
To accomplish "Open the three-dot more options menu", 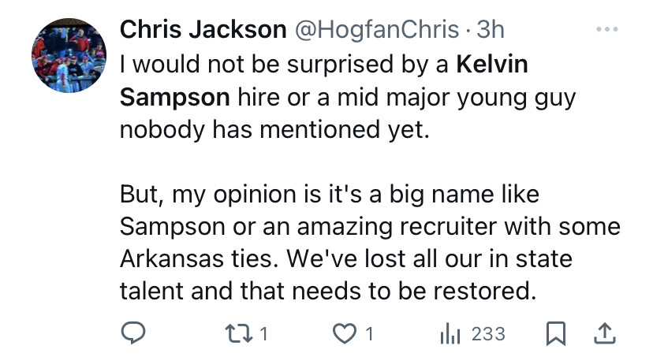I will [607, 30].
